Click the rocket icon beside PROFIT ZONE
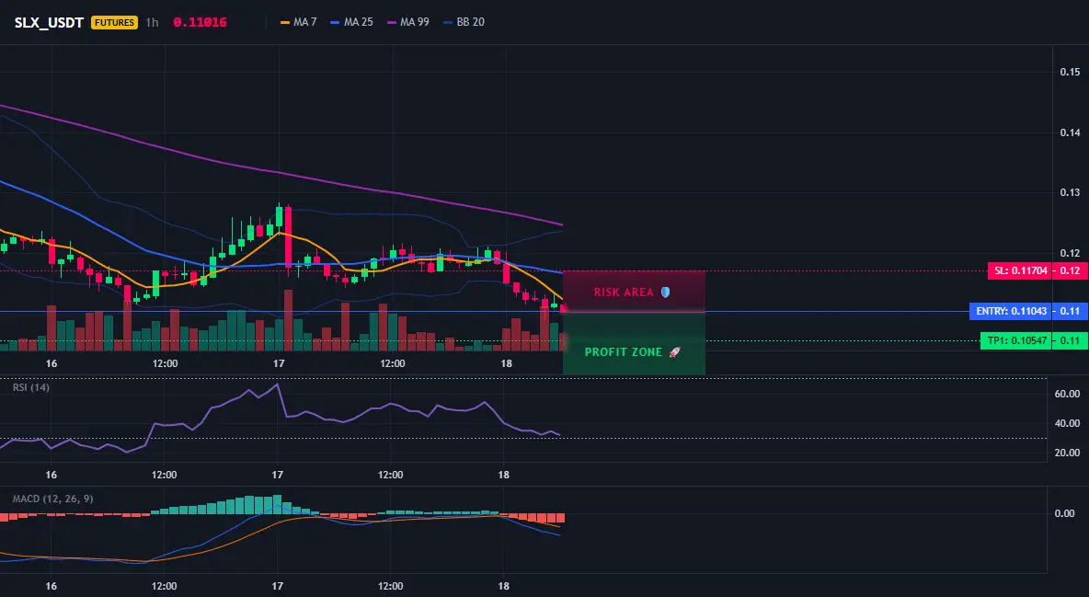 tap(674, 352)
